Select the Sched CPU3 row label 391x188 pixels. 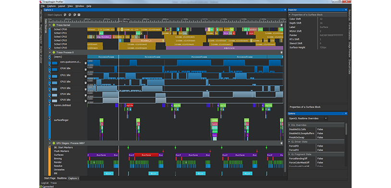point(61,40)
